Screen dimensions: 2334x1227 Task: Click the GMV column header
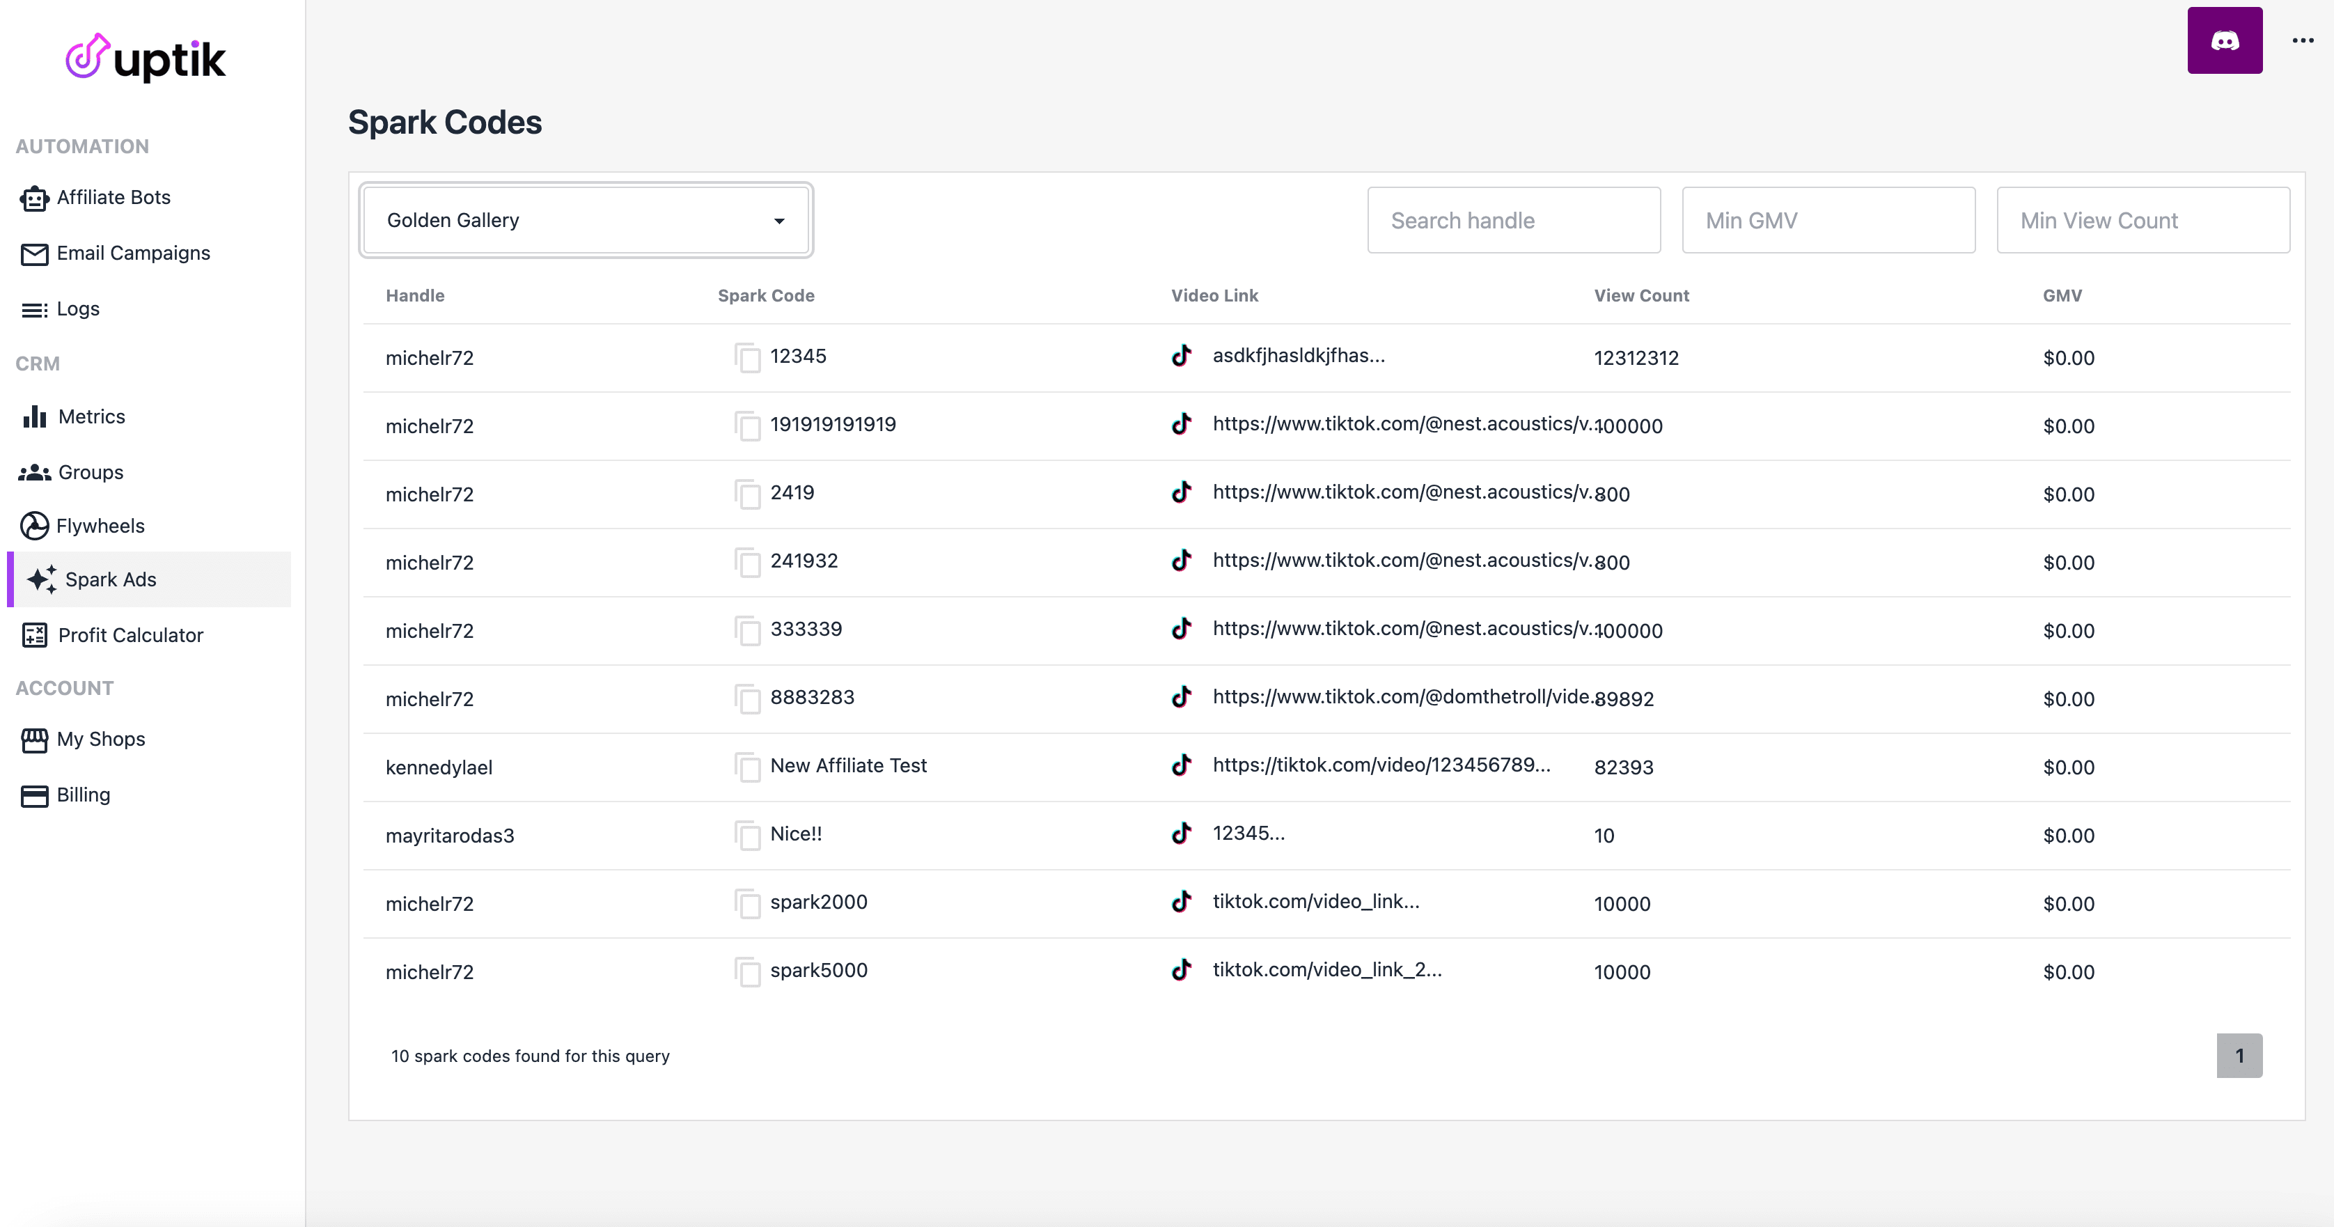pos(2062,295)
